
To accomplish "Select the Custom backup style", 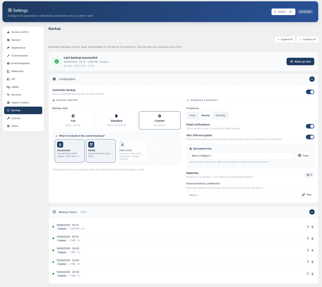I will (x=159, y=121).
